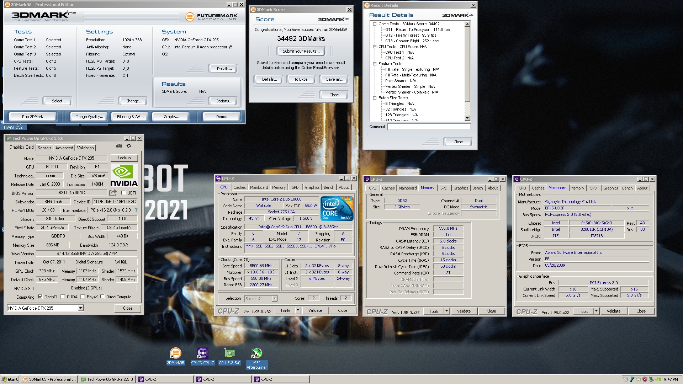Click the BIOS export arrow icon in GPU-Z

pos(113,193)
